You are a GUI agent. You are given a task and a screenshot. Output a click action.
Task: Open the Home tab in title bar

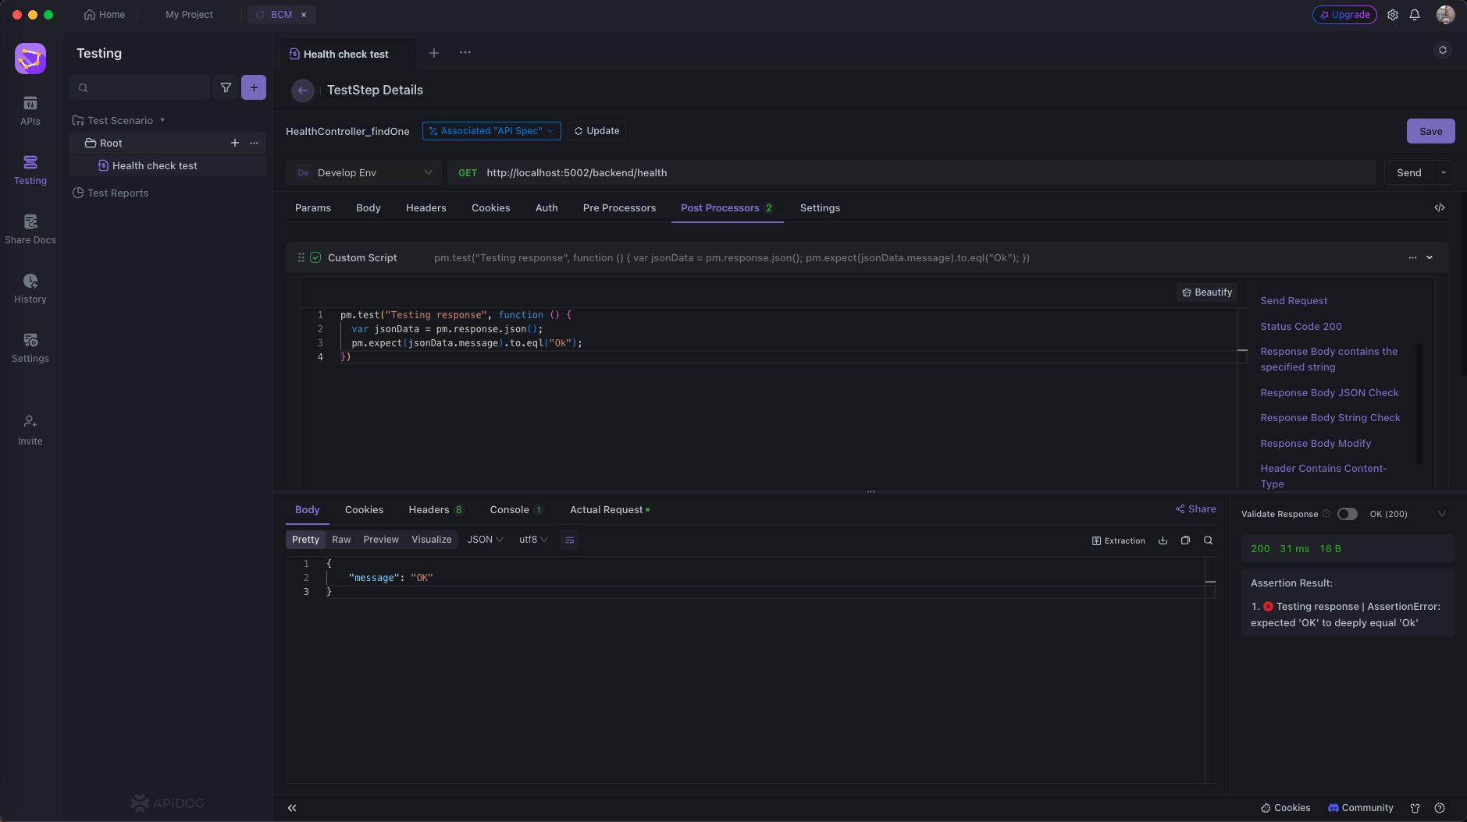(x=105, y=15)
